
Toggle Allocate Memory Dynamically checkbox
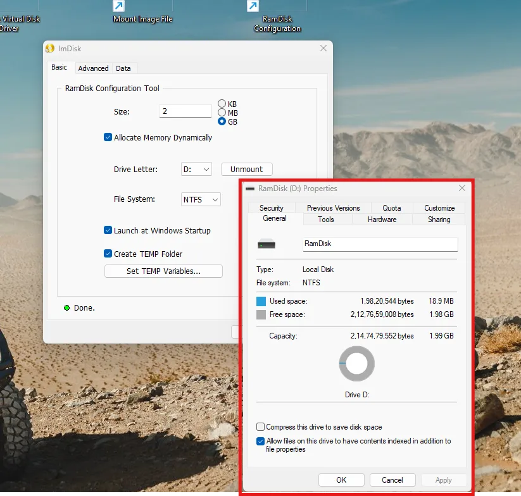tap(108, 137)
